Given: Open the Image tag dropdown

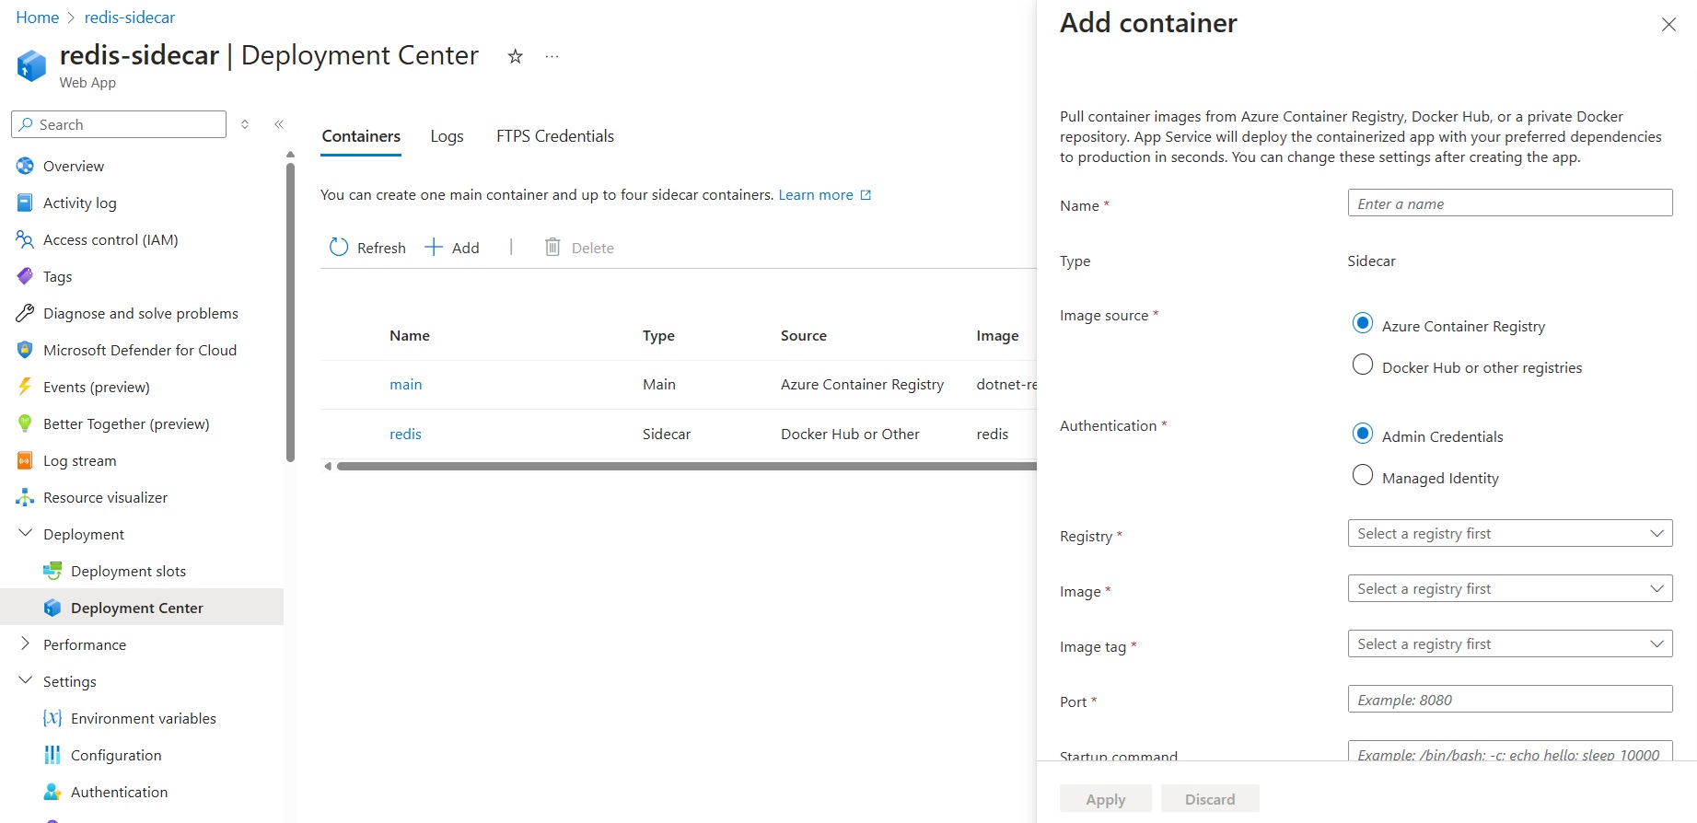Looking at the screenshot, I should pos(1510,644).
